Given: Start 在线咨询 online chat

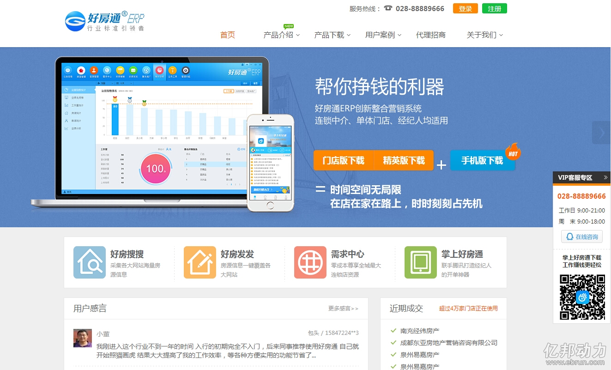Looking at the screenshot, I should pos(582,237).
